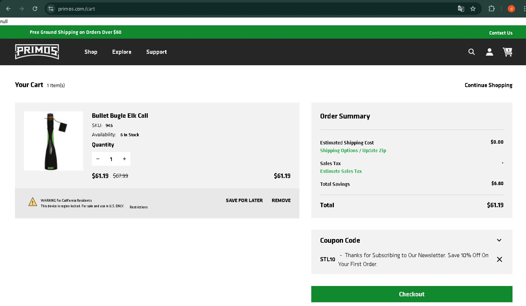Click Estimate Sales Tax link
526x306 pixels.
tap(341, 171)
